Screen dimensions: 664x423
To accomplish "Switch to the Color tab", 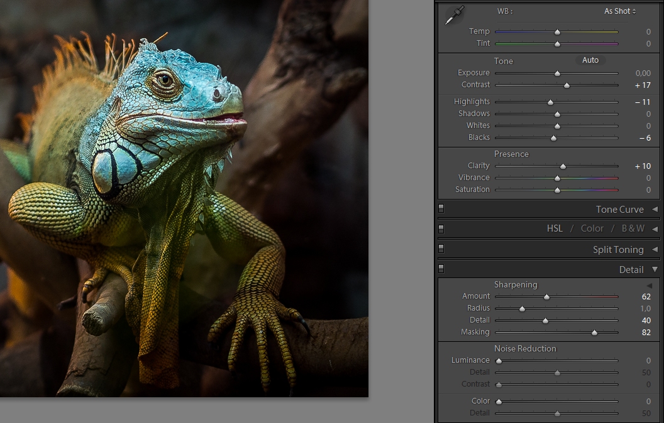I will click(592, 228).
